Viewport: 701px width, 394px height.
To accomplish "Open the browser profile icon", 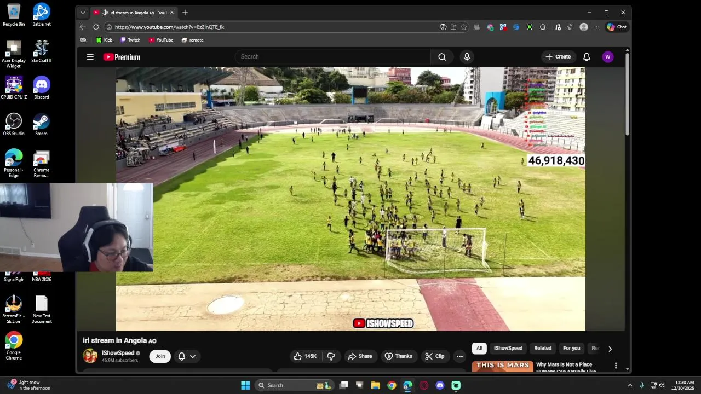I will [584, 27].
